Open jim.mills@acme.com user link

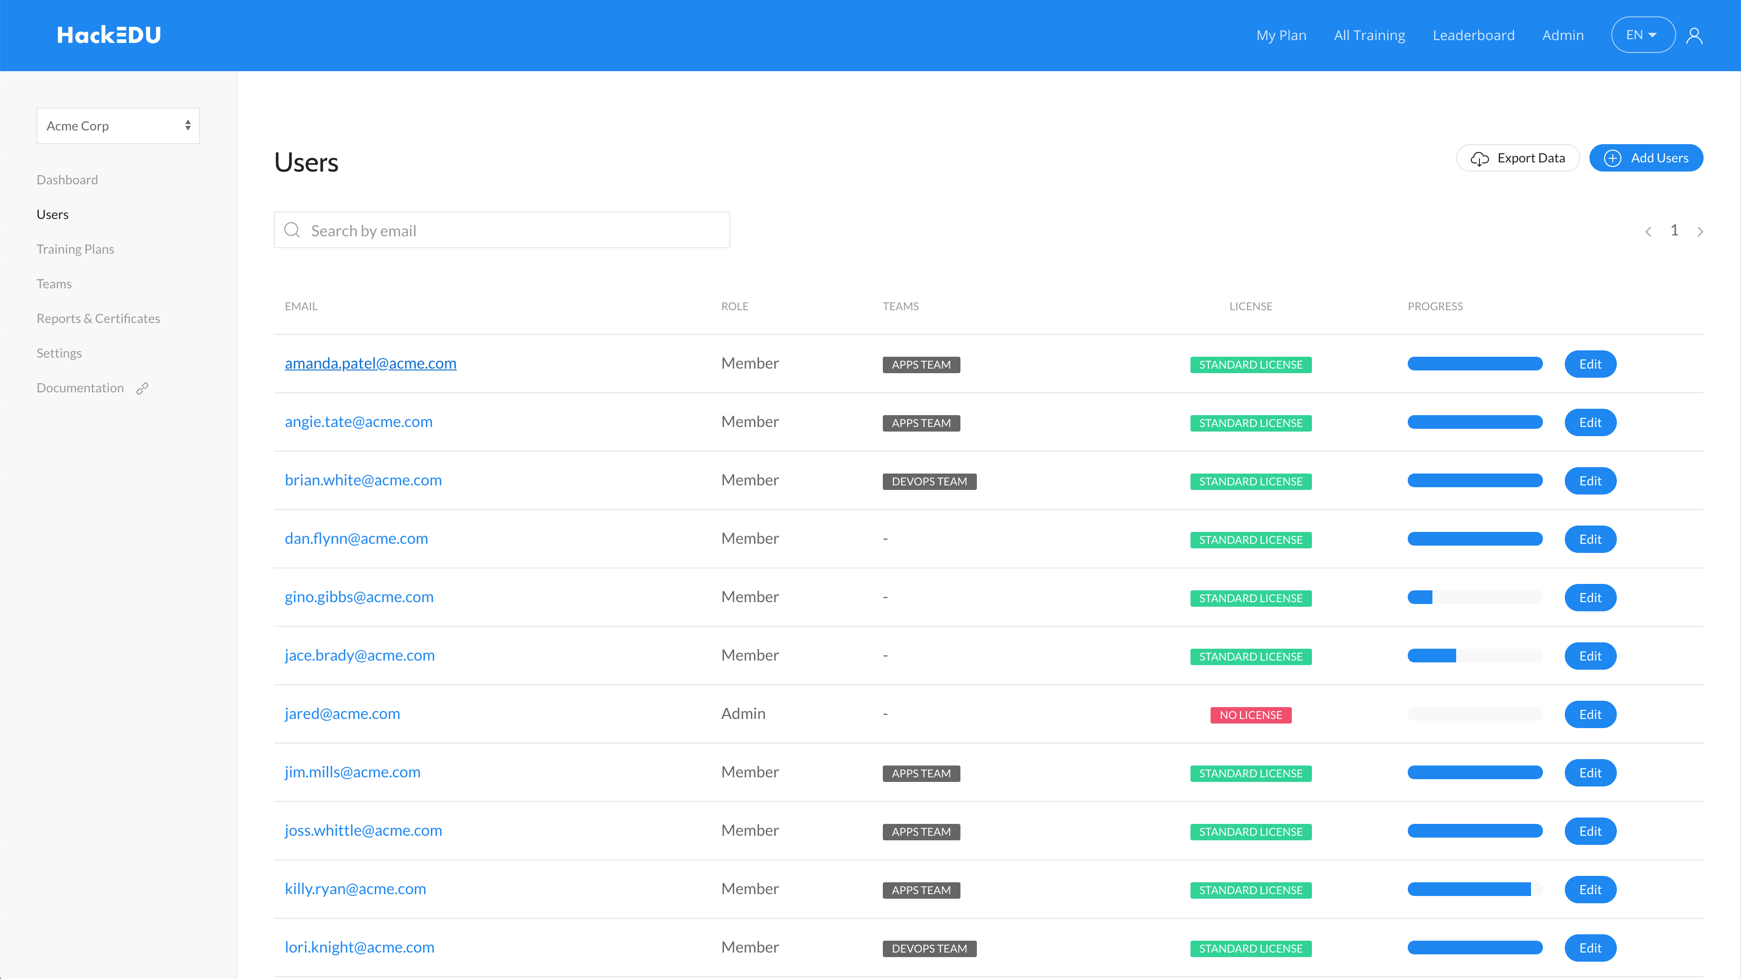click(352, 772)
